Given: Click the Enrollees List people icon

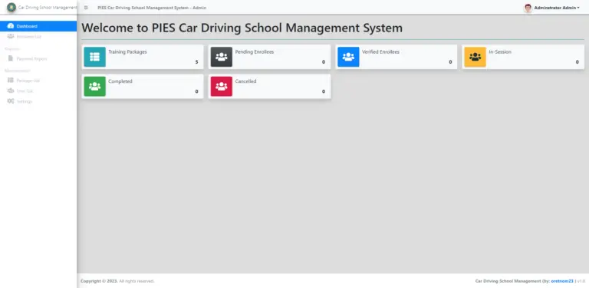Looking at the screenshot, I should (11, 36).
